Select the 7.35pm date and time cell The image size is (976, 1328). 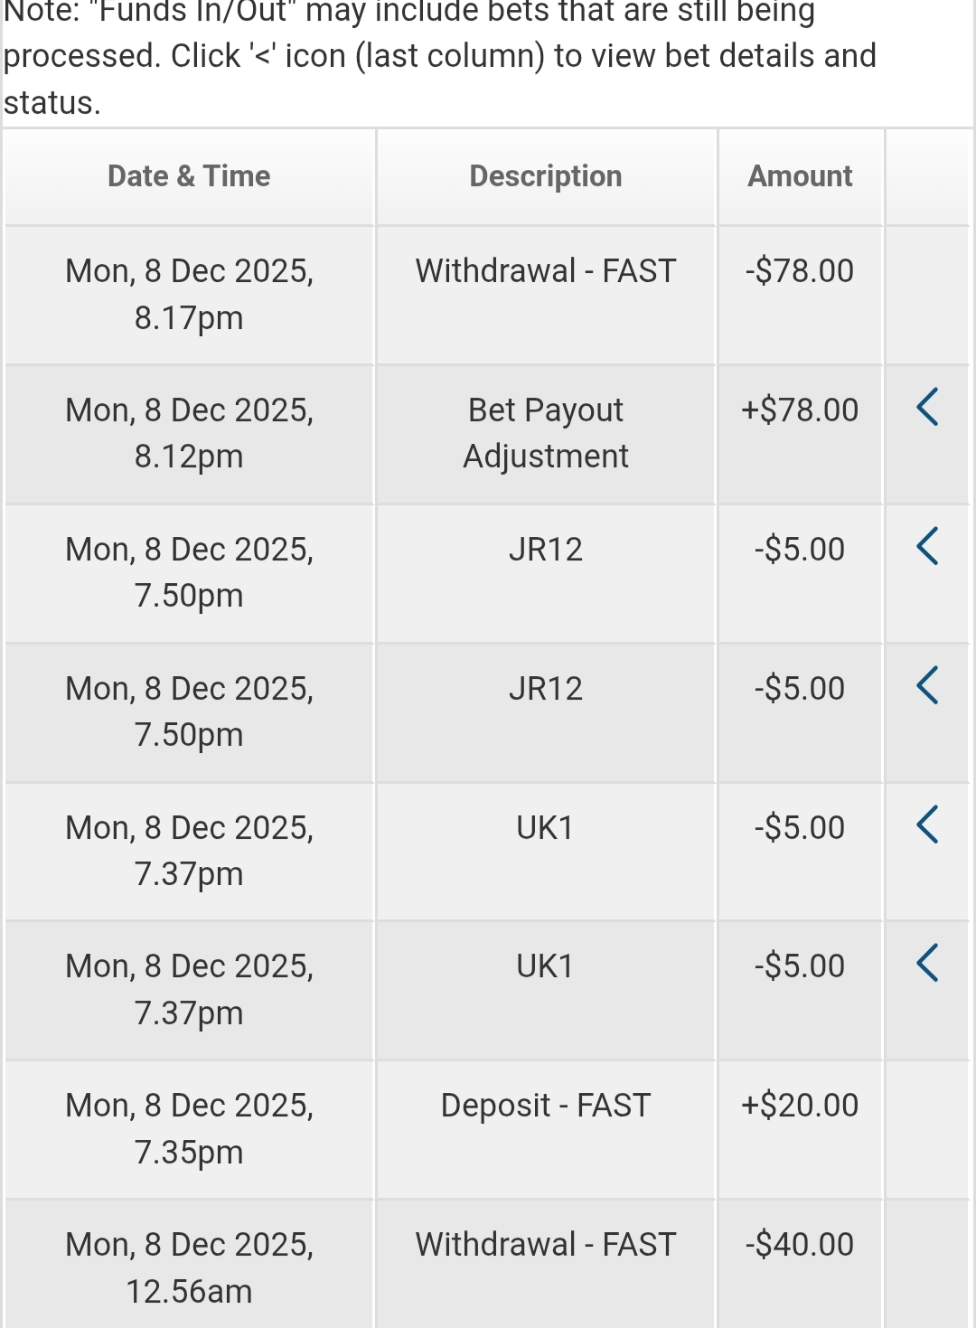point(189,1128)
